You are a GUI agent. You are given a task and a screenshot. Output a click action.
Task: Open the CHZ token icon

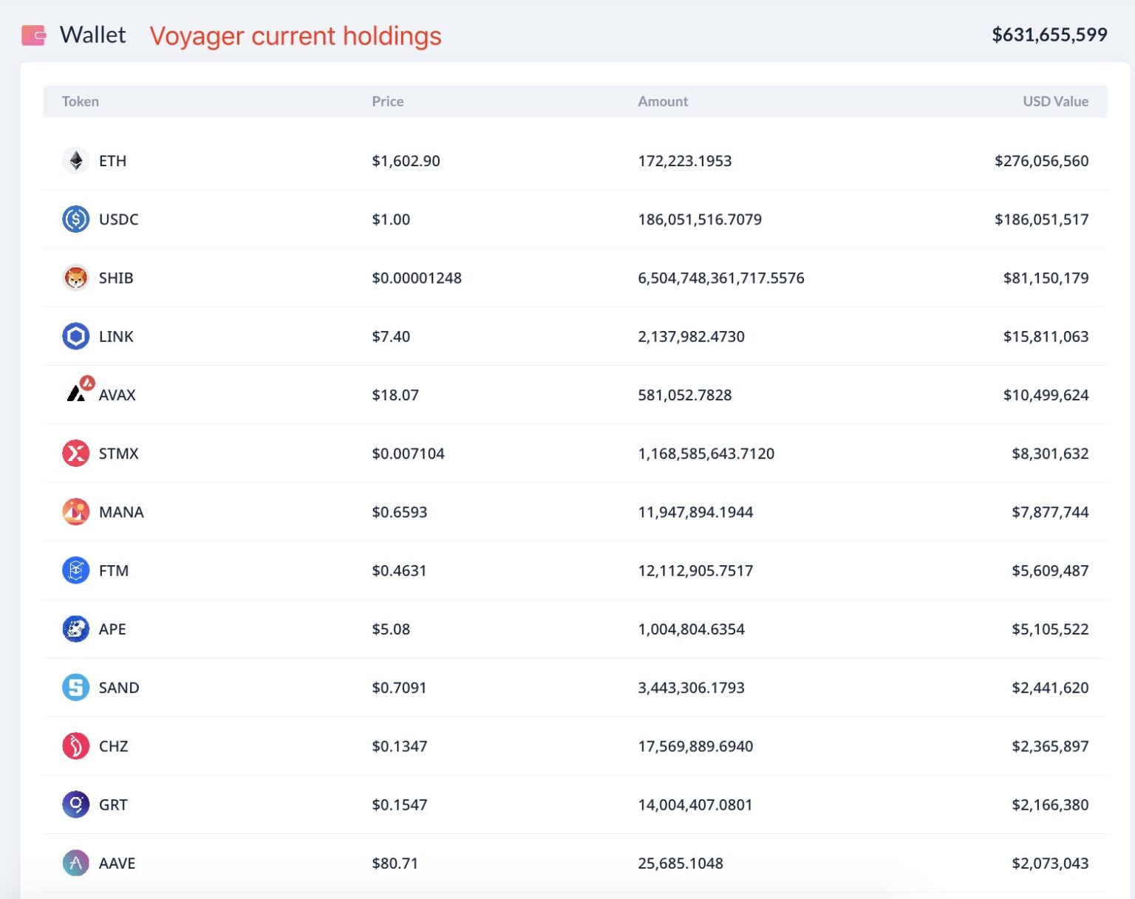click(75, 746)
